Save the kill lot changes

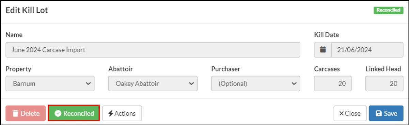(x=386, y=113)
